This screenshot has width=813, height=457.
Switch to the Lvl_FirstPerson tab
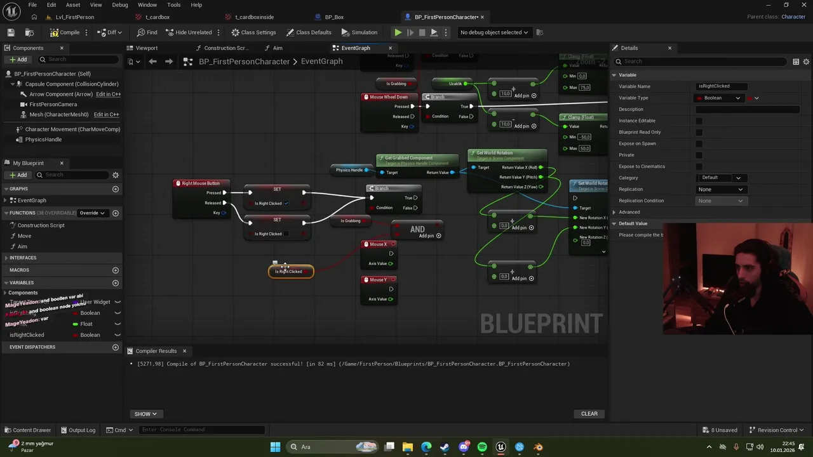(75, 17)
